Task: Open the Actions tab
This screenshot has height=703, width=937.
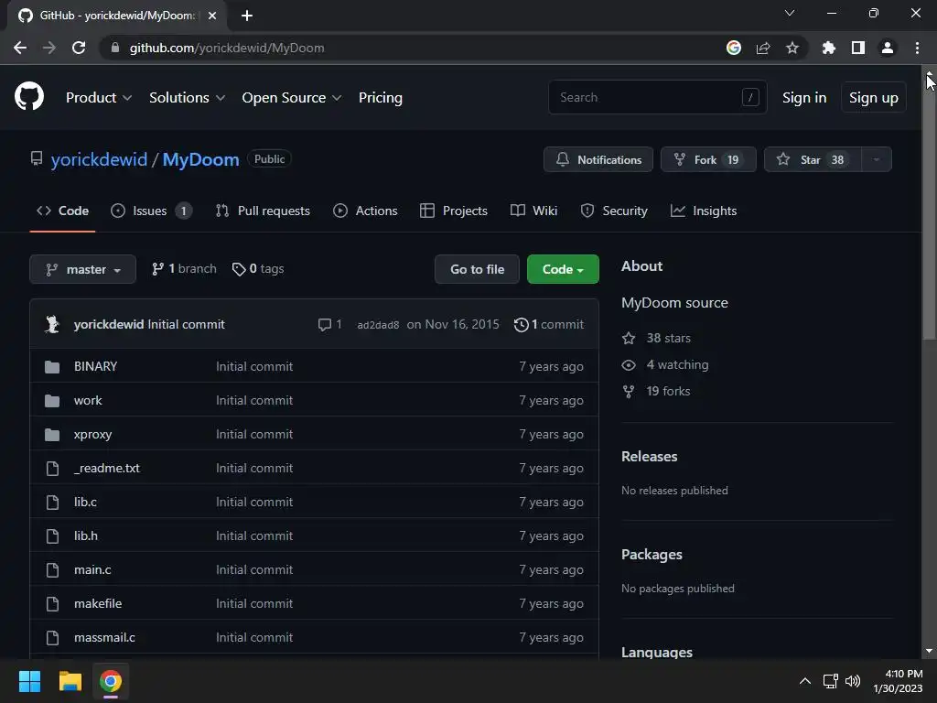Action: click(365, 211)
